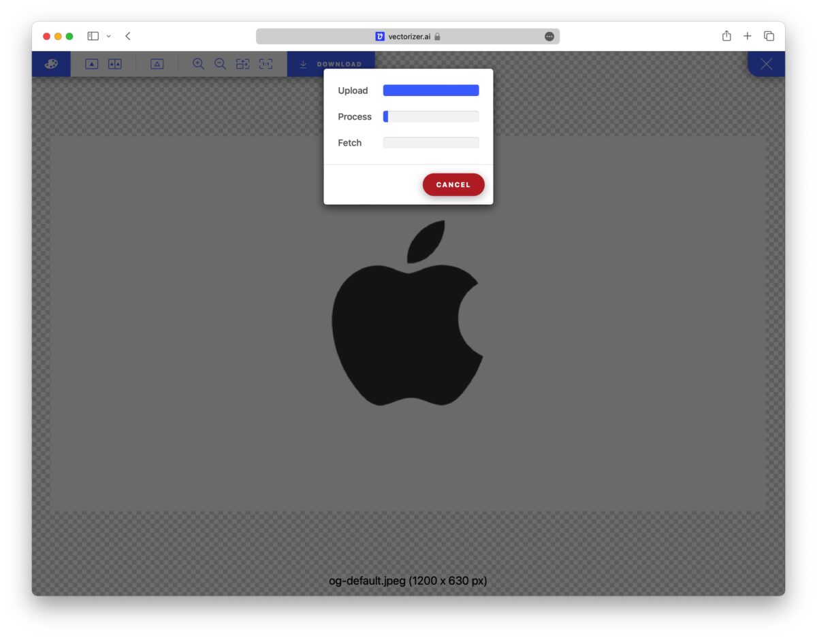Click the zoom-to-fit icon
This screenshot has width=817, height=638.
pyautogui.click(x=243, y=64)
